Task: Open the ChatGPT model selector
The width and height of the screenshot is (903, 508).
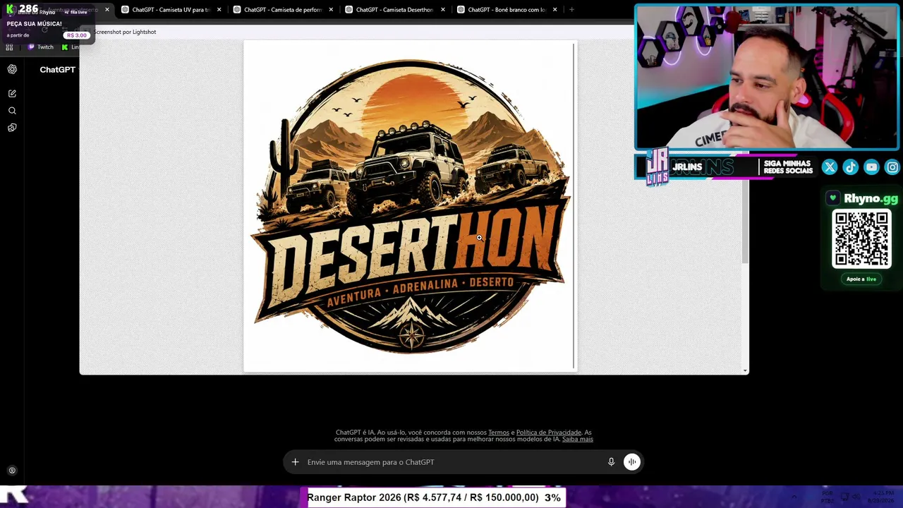Action: tap(58, 70)
